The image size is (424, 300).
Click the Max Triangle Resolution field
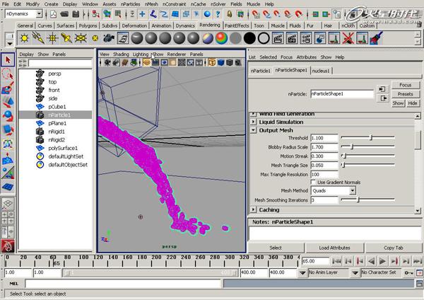324,174
